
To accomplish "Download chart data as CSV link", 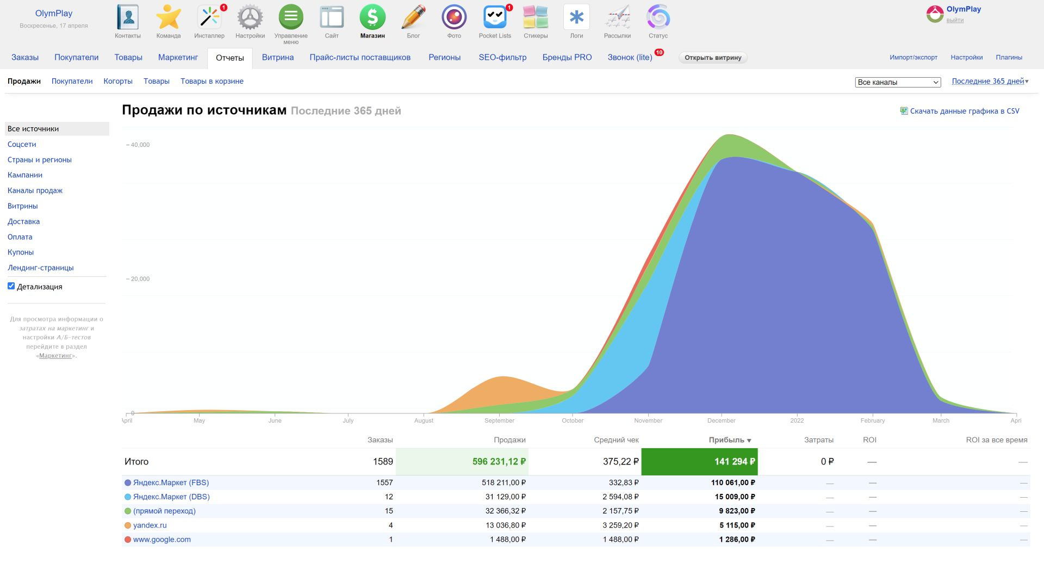I will pos(964,111).
